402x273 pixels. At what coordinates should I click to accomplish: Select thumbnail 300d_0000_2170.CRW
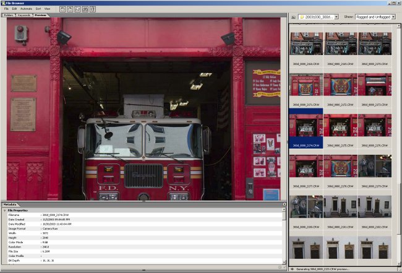[x=375, y=43]
